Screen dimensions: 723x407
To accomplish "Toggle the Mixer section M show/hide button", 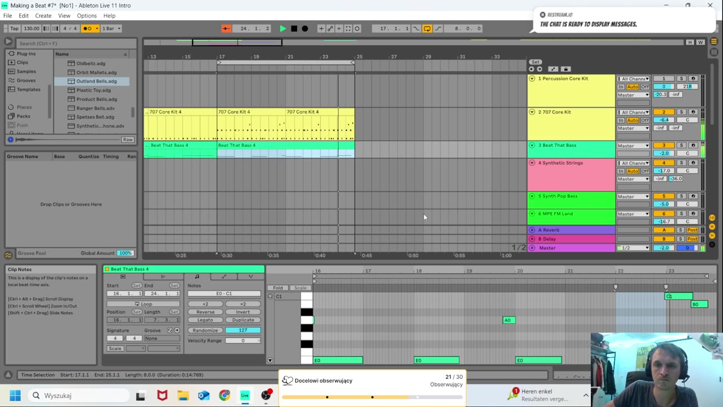I will point(712,236).
